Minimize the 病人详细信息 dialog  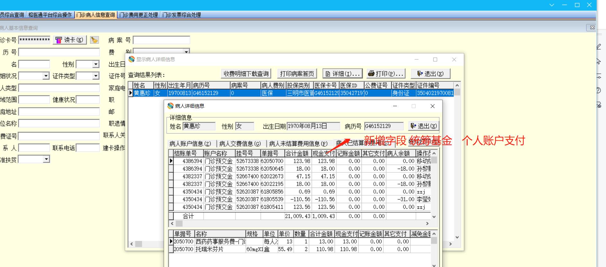click(x=395, y=106)
